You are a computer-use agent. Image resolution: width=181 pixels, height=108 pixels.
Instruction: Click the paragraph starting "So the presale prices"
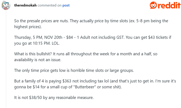pyautogui.click(x=91, y=24)
